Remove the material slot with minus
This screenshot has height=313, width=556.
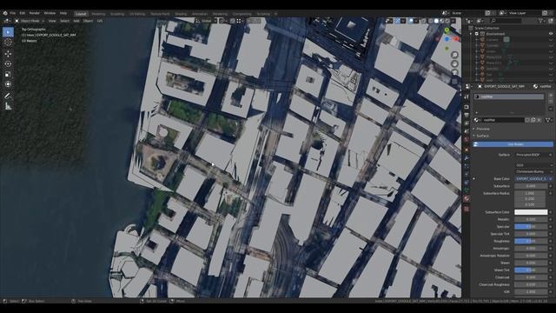550,101
